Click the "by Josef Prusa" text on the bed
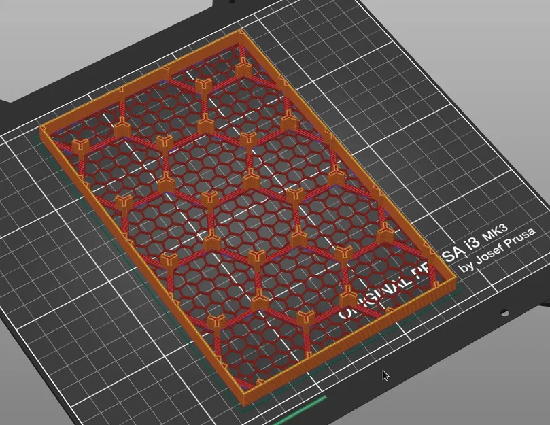The height and width of the screenshot is (425, 550). pyautogui.click(x=498, y=250)
